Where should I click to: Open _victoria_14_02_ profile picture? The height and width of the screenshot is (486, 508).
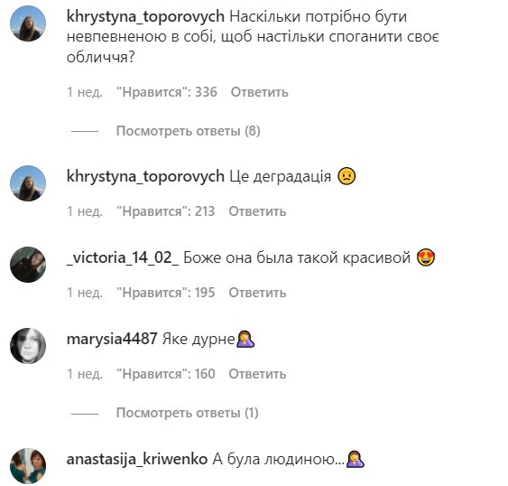tap(28, 265)
